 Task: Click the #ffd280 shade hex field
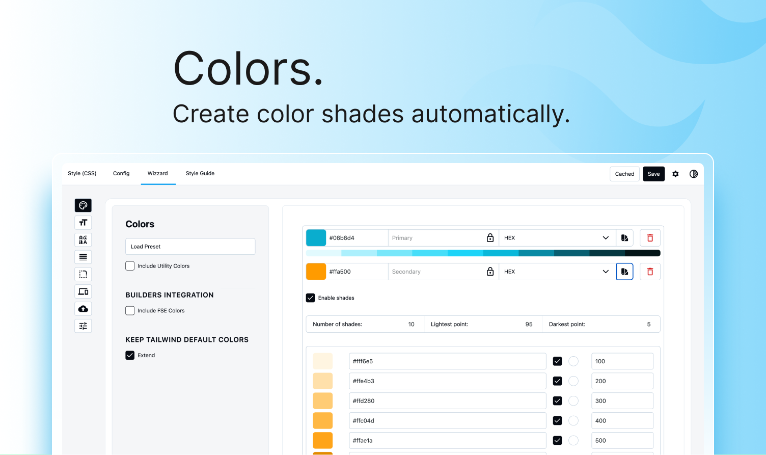point(448,401)
